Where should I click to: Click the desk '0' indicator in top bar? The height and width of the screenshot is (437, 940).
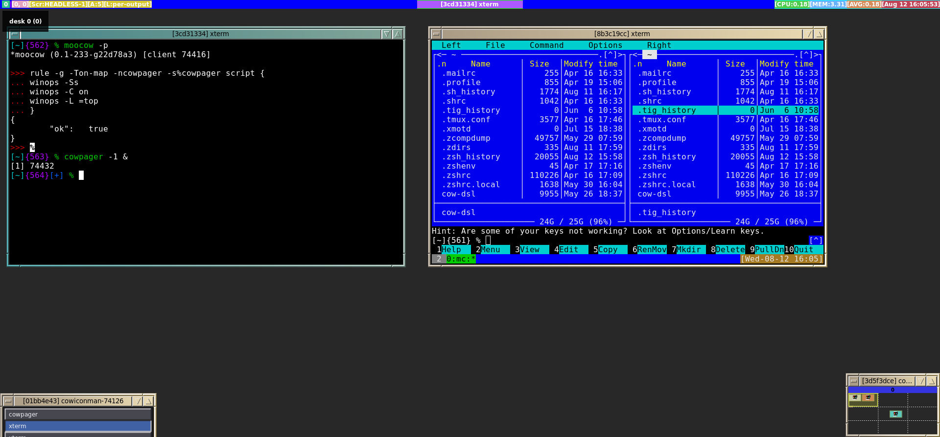click(x=6, y=4)
